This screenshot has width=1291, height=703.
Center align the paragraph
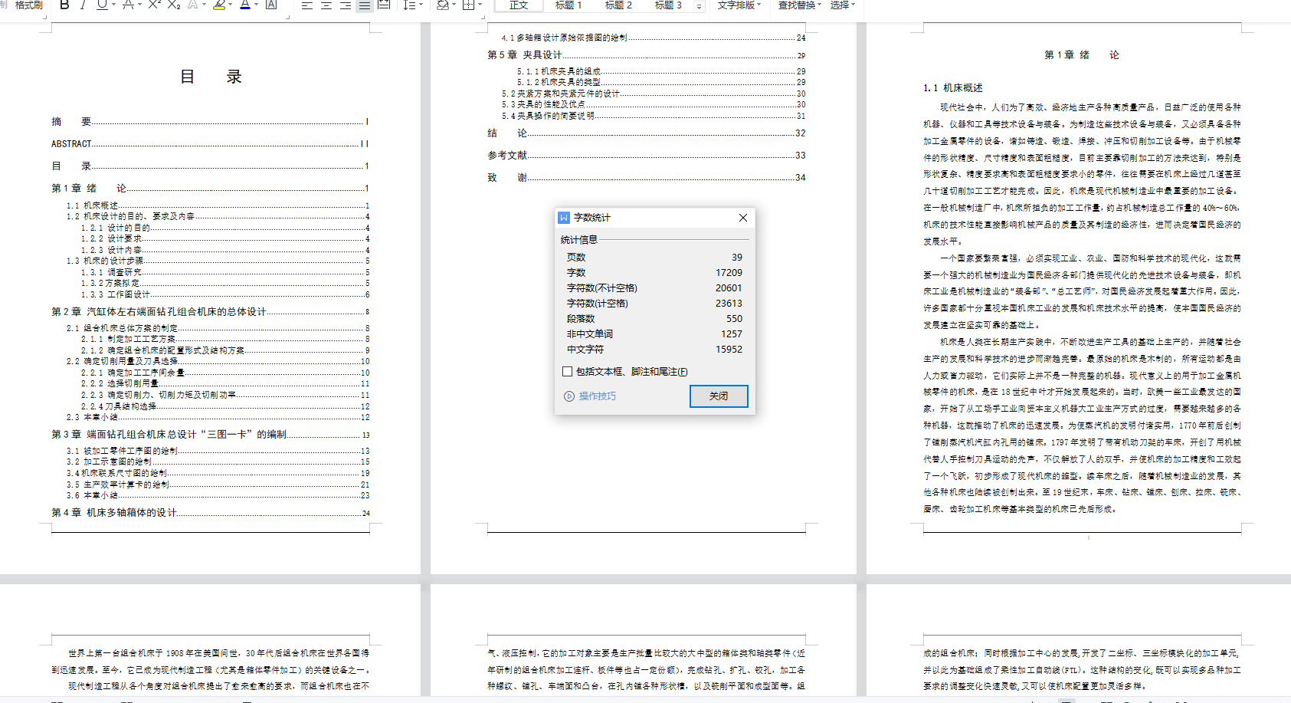[x=326, y=5]
